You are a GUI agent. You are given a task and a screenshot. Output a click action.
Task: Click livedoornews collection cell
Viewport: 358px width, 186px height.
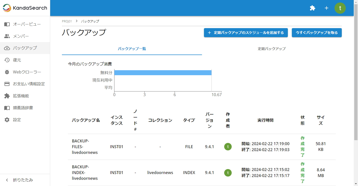pyautogui.click(x=160, y=173)
